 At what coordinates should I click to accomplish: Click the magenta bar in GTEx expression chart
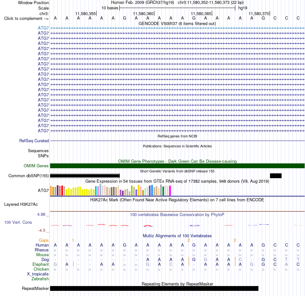[170, 190]
